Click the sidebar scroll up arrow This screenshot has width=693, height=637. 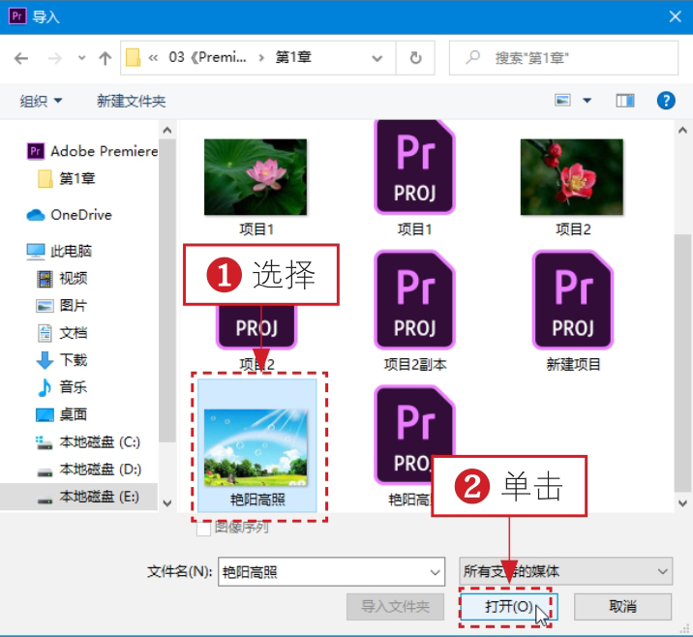(x=167, y=131)
